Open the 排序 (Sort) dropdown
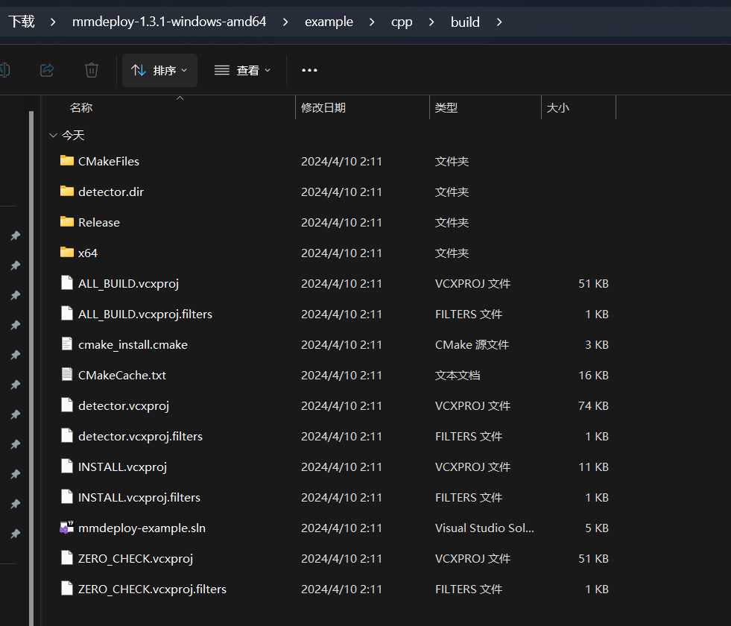 159,69
